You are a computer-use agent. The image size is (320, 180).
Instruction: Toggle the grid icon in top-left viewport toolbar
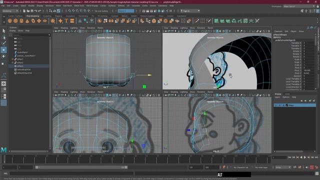80,31
